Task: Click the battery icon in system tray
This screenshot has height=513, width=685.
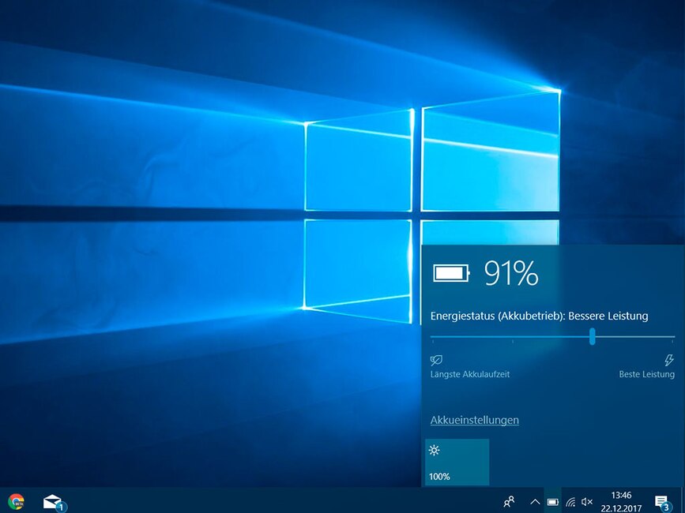Action: click(x=552, y=501)
